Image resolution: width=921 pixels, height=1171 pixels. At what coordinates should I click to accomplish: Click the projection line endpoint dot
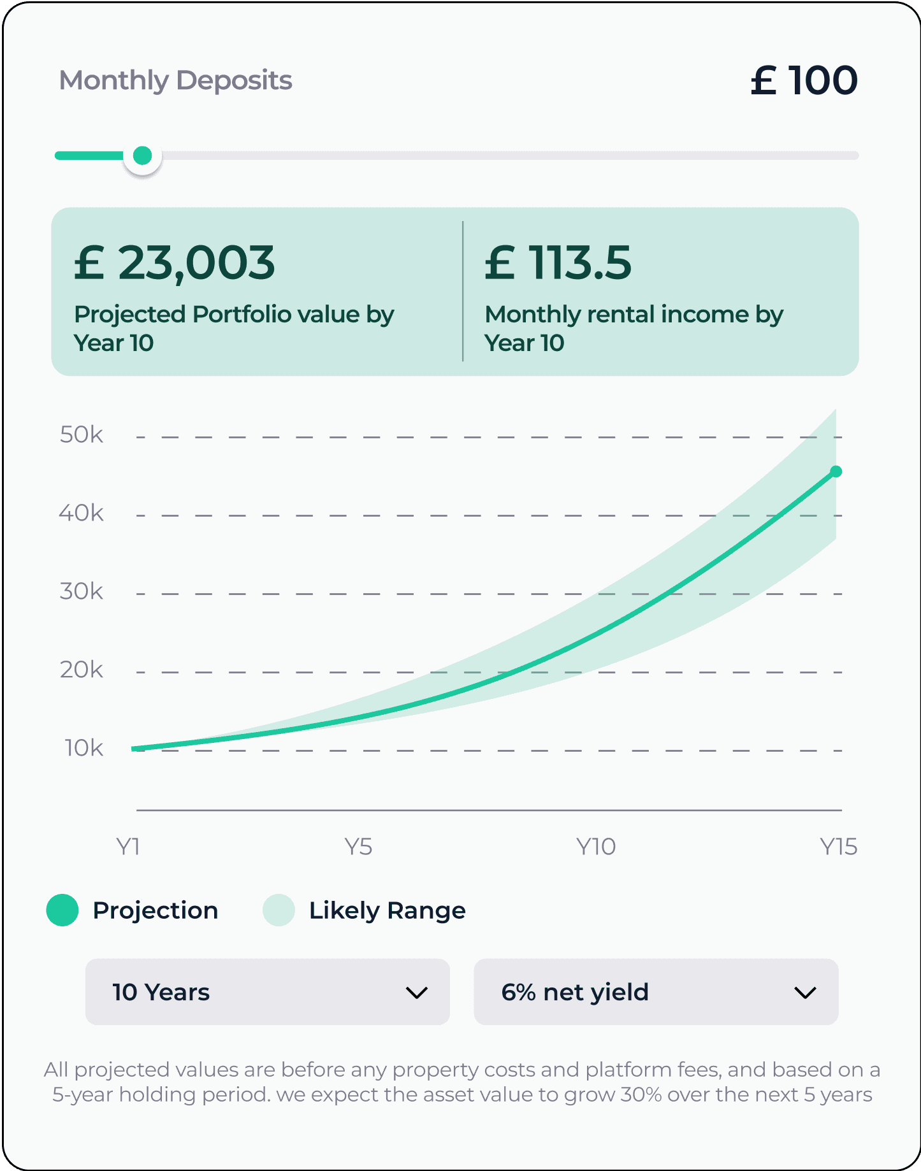(x=836, y=471)
